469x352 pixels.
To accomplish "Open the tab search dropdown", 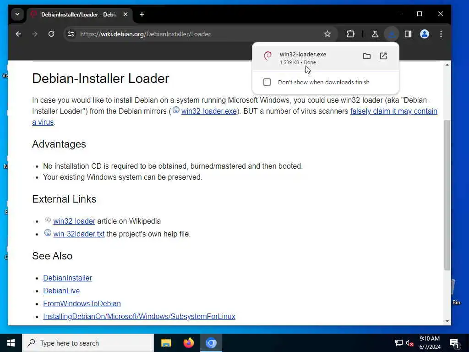I will [x=17, y=14].
